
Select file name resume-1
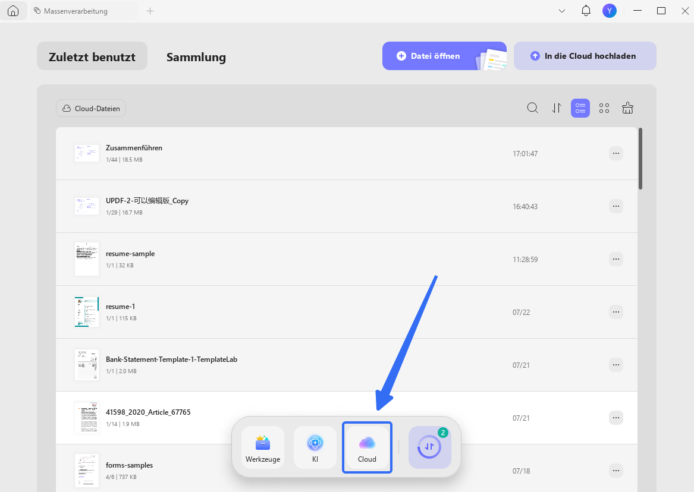coord(120,307)
